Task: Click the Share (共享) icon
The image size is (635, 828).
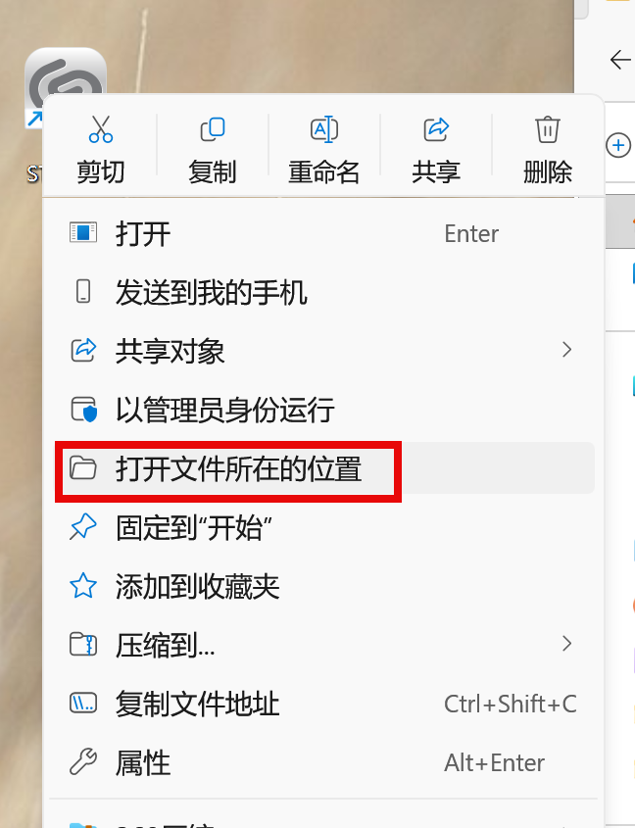Action: coord(436,129)
